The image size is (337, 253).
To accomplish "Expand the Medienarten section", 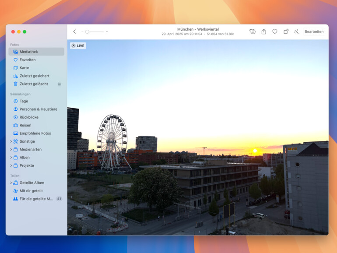I will pyautogui.click(x=11, y=149).
